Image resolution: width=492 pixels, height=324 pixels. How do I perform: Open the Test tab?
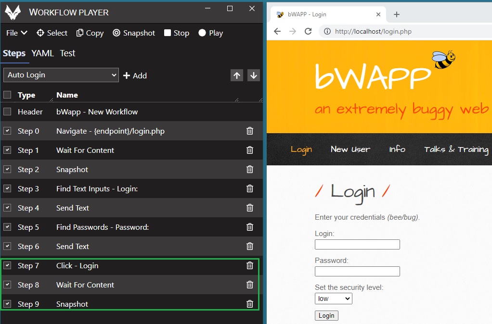[67, 53]
